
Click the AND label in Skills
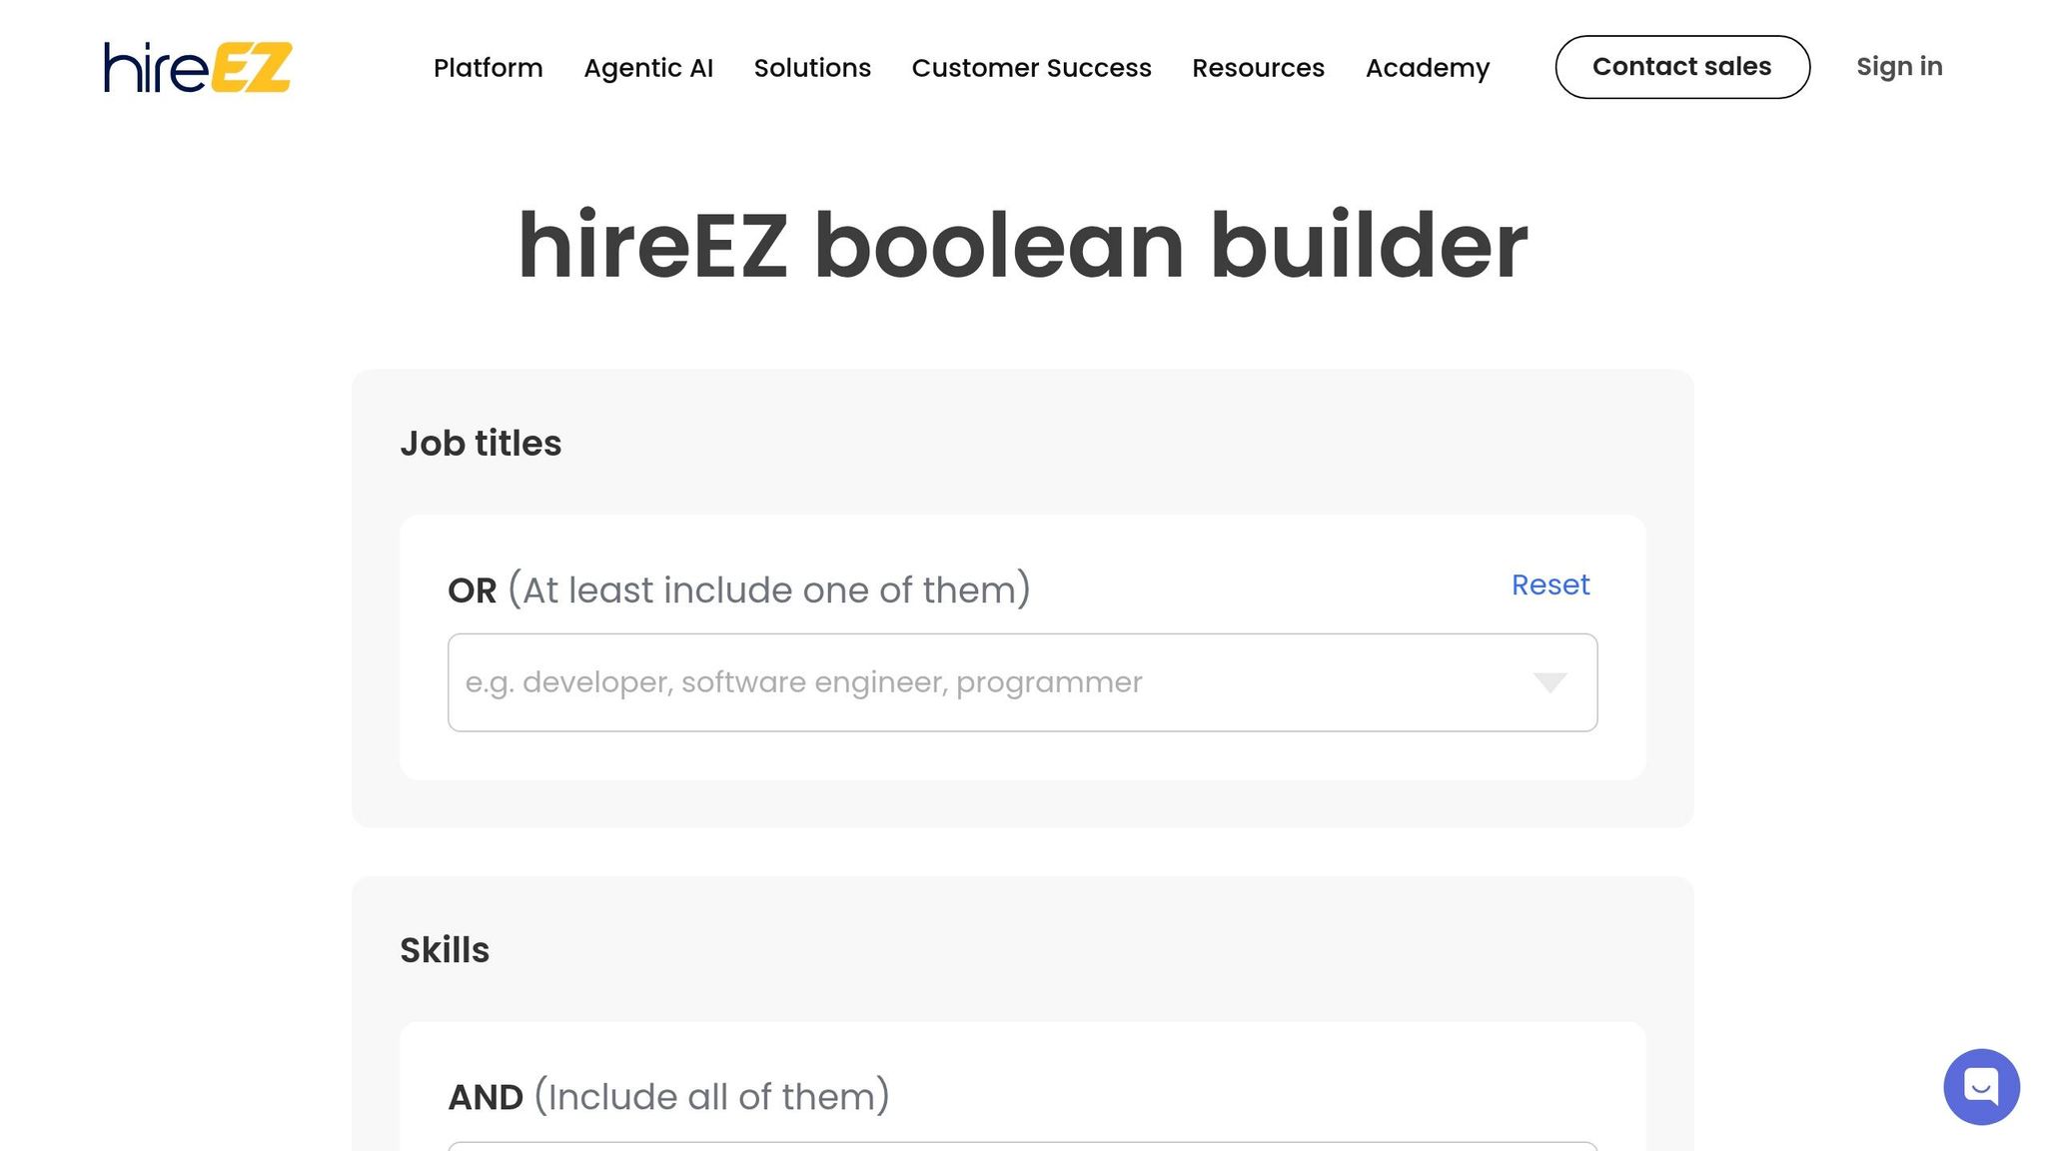click(484, 1096)
